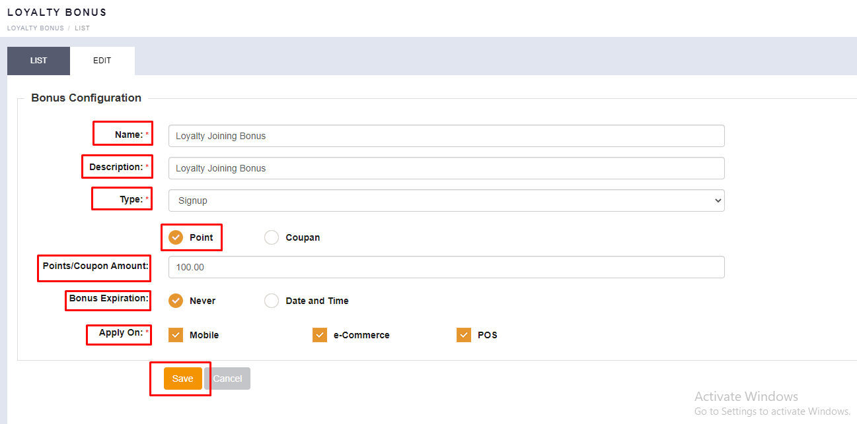Viewport: 857px width, 424px height.
Task: Choose the Coupan radio option
Action: click(272, 237)
